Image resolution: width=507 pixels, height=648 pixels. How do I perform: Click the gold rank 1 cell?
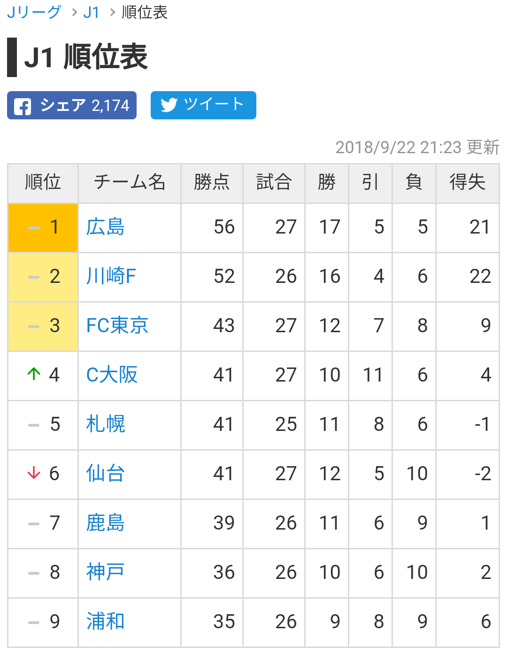[x=43, y=227]
